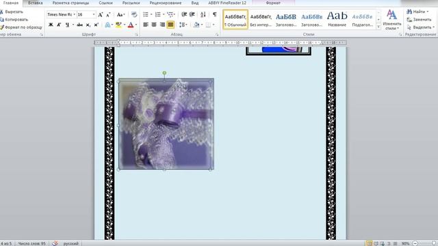Screen dimensions: 438x246
Task: Open font color dropdown arrow
Action: click(x=136, y=25)
